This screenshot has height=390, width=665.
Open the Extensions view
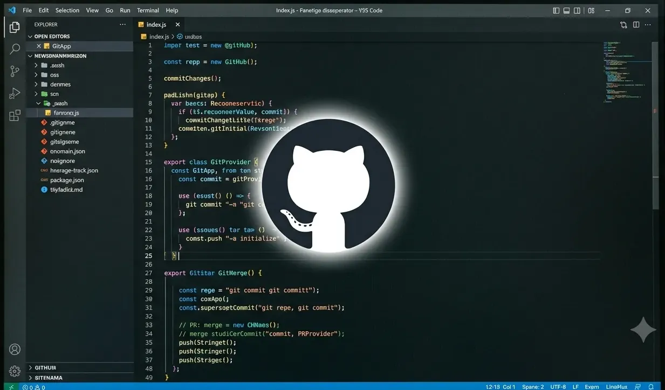[15, 115]
